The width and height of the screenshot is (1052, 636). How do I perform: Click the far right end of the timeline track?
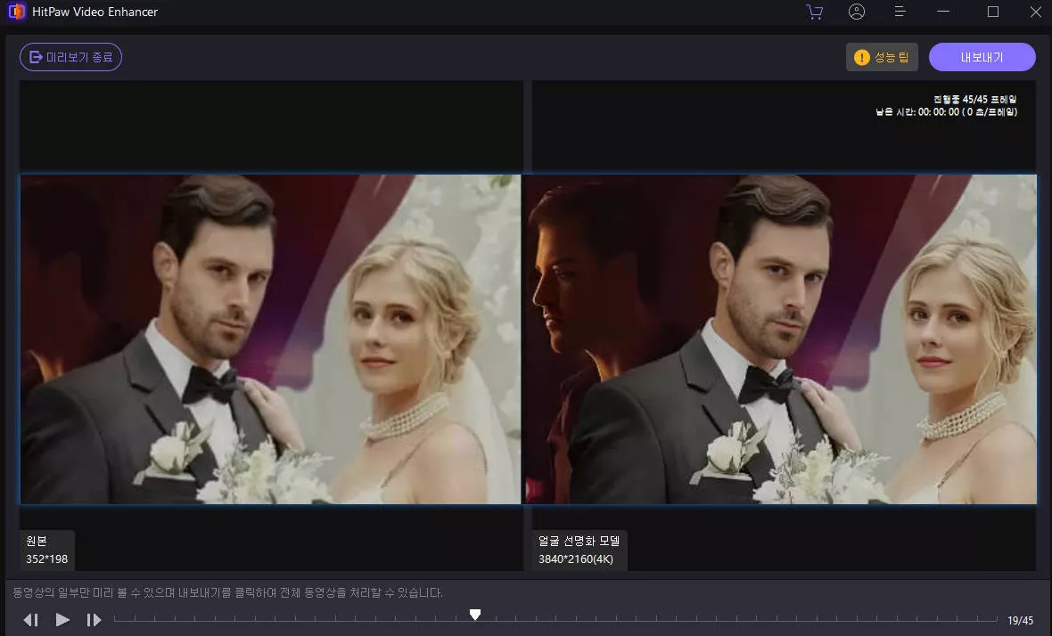[996, 618]
